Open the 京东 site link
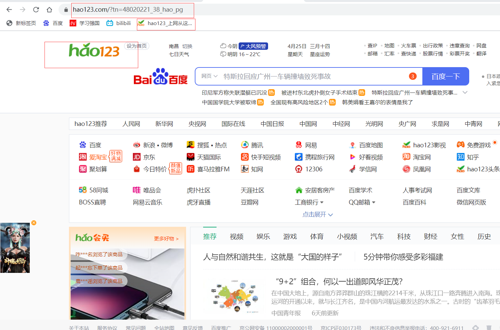The width and height of the screenshot is (500, 330). click(x=144, y=157)
